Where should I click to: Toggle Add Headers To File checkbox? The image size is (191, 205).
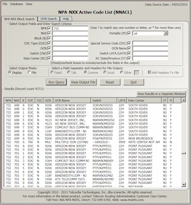[149, 72]
